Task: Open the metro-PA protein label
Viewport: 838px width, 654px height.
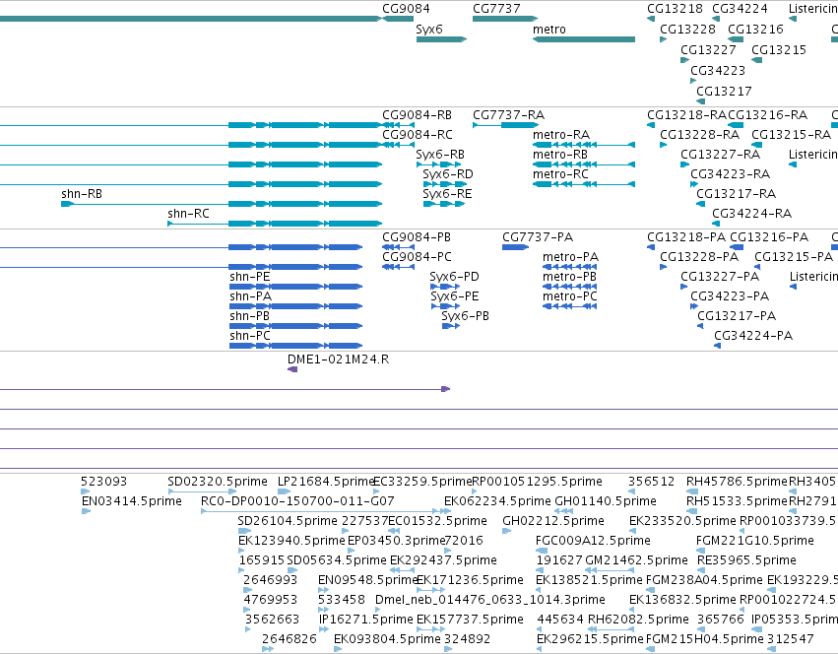Action: (x=570, y=257)
